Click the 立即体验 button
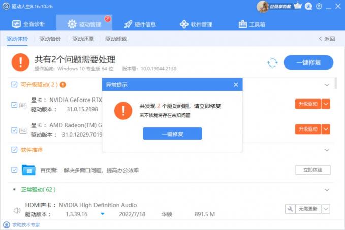This screenshot has width=345, height=230. coord(312,170)
